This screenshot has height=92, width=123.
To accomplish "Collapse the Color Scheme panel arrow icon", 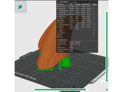I will pyautogui.click(x=58, y=2).
